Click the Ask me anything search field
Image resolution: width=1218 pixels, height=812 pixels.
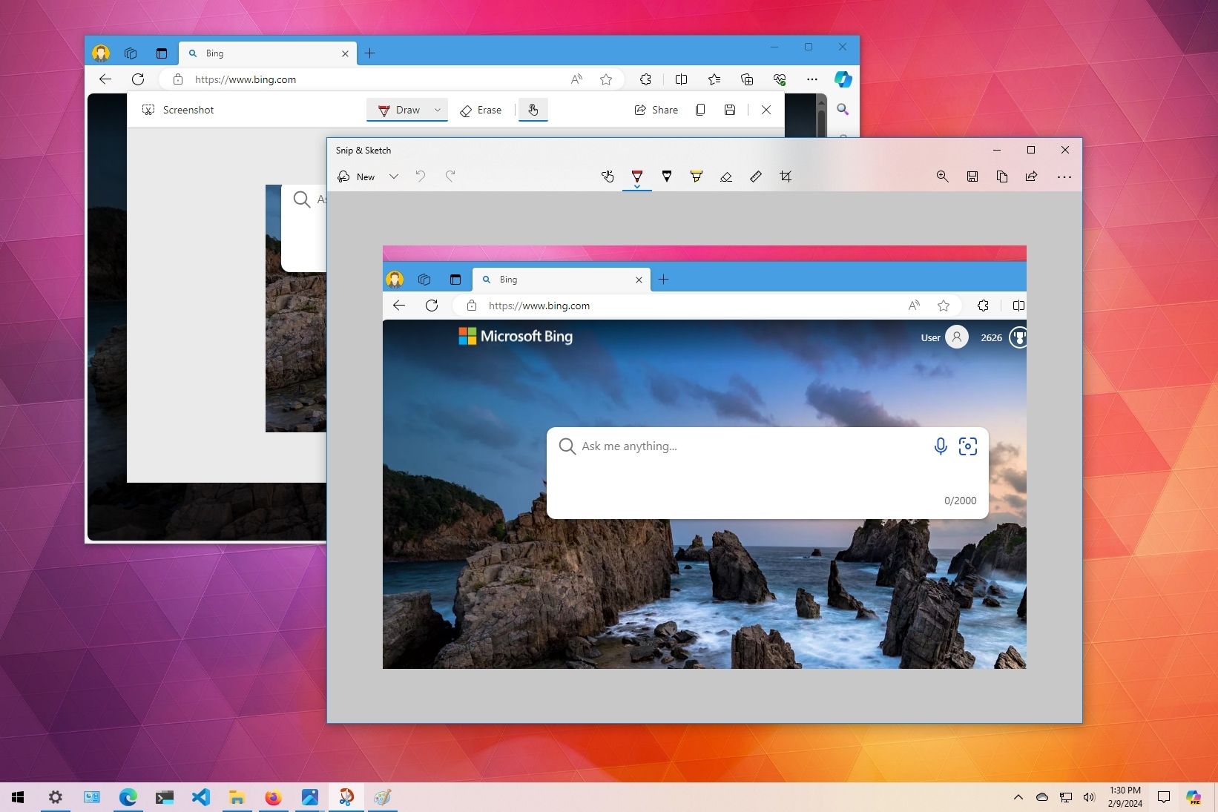click(x=705, y=446)
